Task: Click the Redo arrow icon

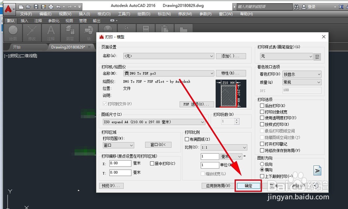Action: 70,7
